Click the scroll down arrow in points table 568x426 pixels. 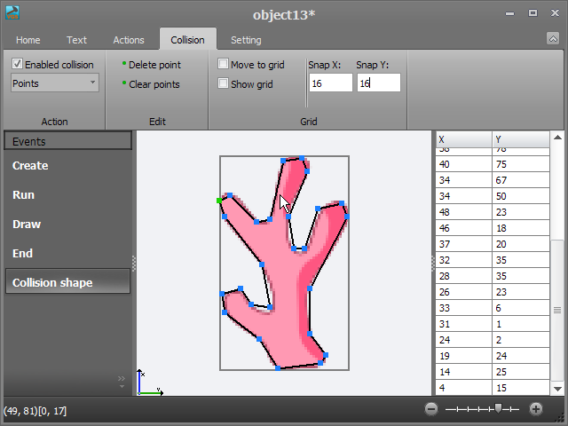click(x=557, y=388)
